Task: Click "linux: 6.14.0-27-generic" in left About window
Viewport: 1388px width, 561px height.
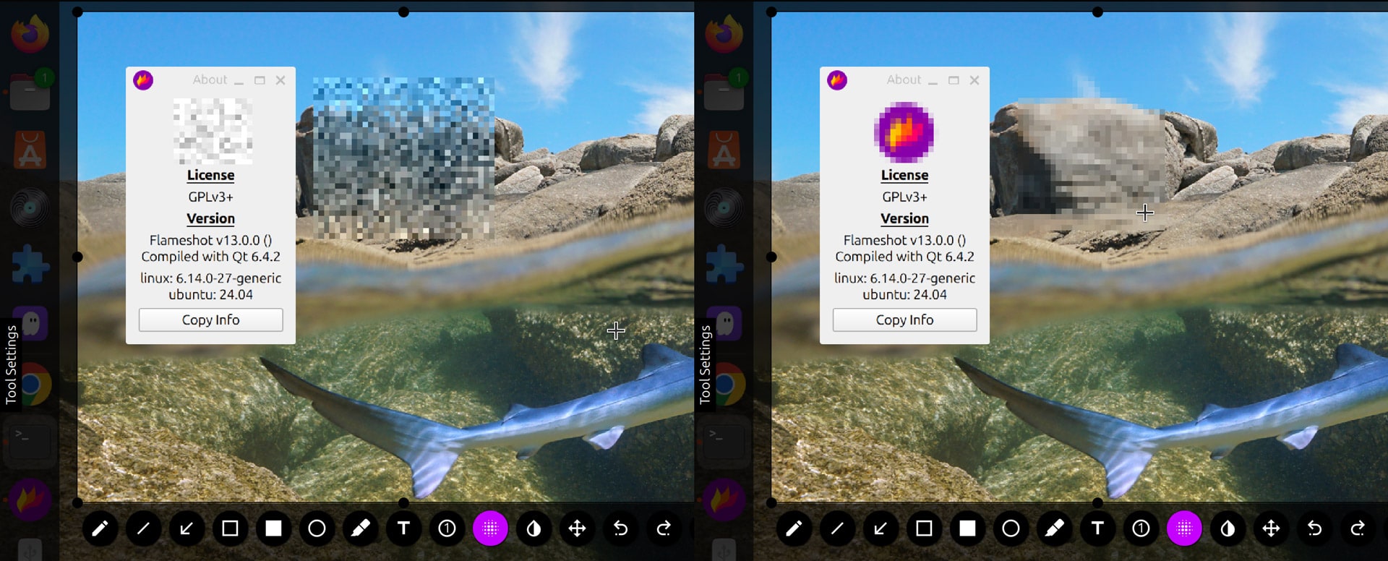Action: (x=210, y=278)
